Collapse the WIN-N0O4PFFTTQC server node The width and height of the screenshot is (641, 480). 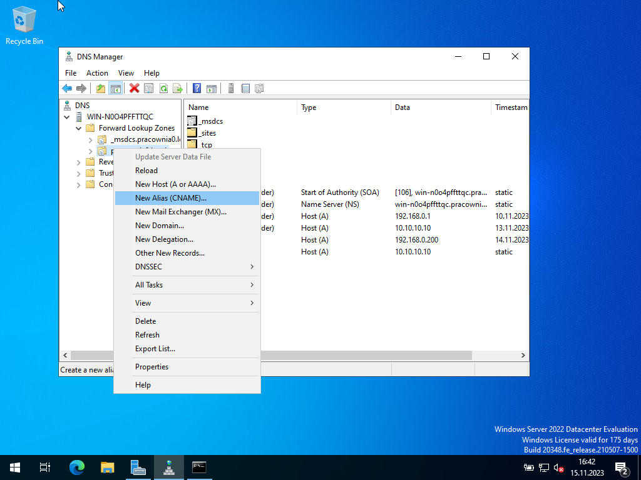[67, 117]
